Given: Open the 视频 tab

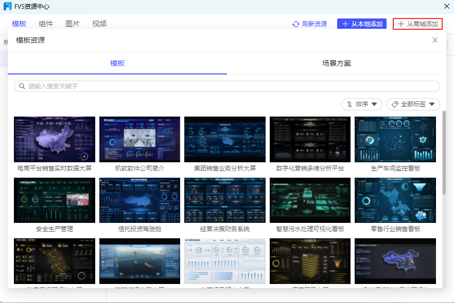Looking at the screenshot, I should click(x=99, y=24).
